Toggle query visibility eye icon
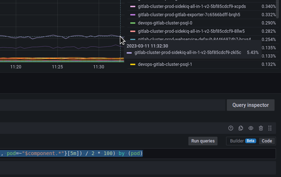This screenshot has height=177, width=281. 251,128
